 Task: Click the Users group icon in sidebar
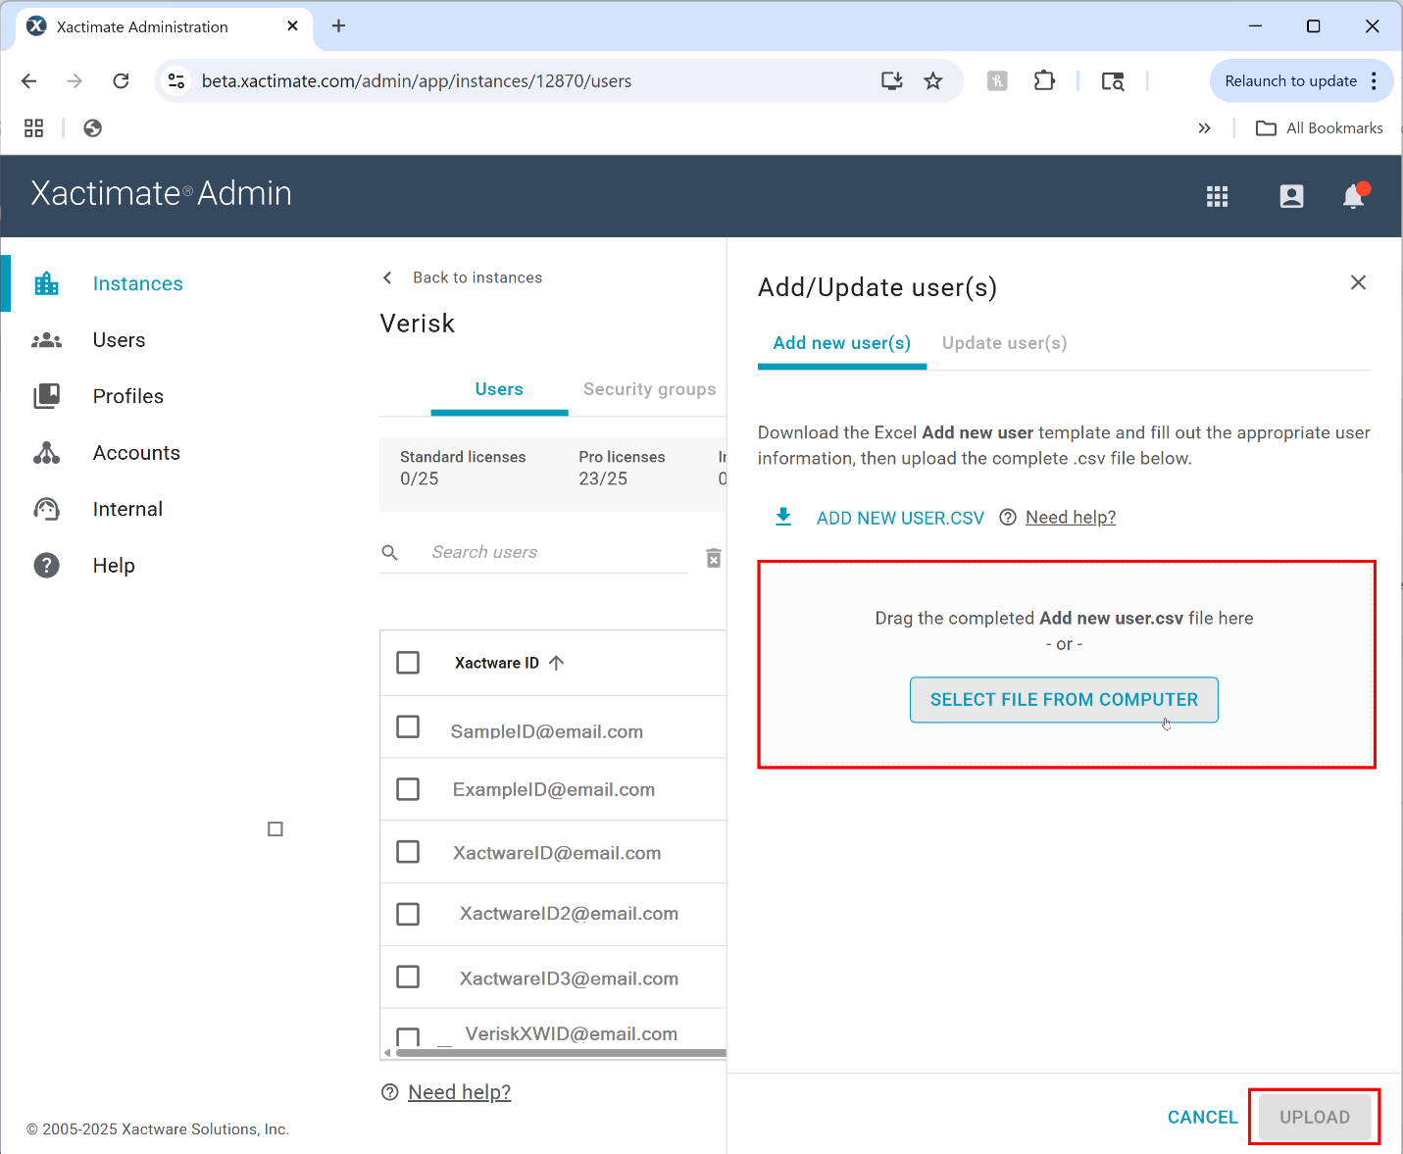tap(46, 340)
